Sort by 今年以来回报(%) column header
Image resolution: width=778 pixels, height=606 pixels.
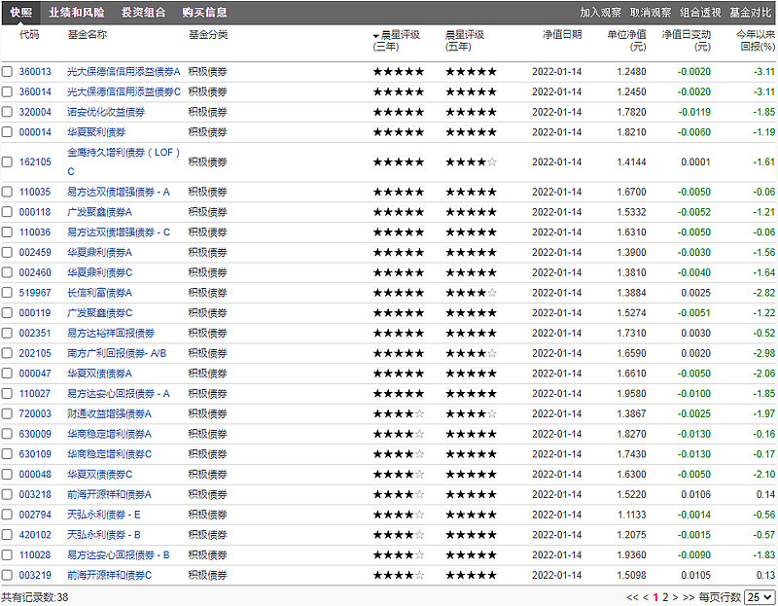[x=756, y=40]
